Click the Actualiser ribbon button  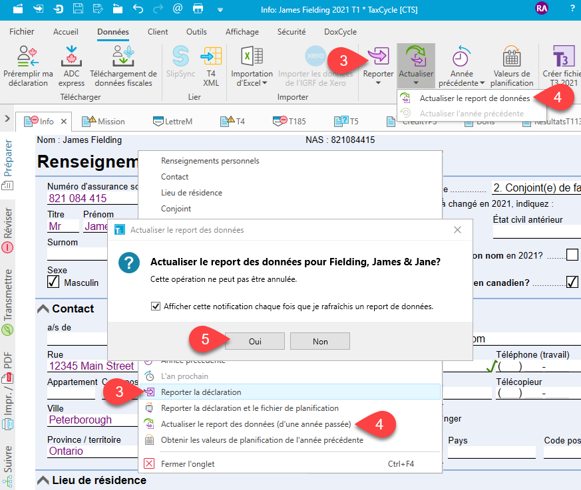tap(416, 66)
